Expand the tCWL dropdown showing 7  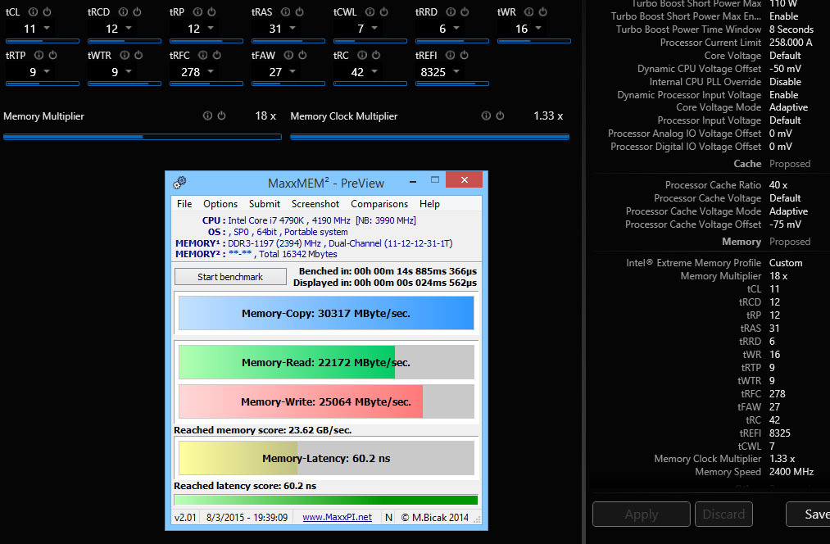point(374,28)
